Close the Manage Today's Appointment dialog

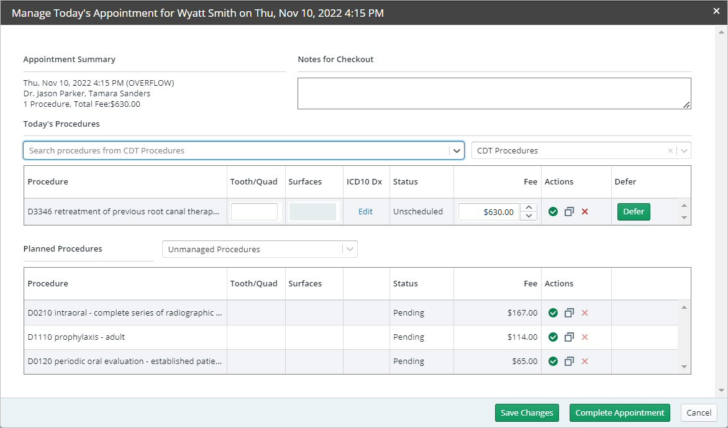716,11
